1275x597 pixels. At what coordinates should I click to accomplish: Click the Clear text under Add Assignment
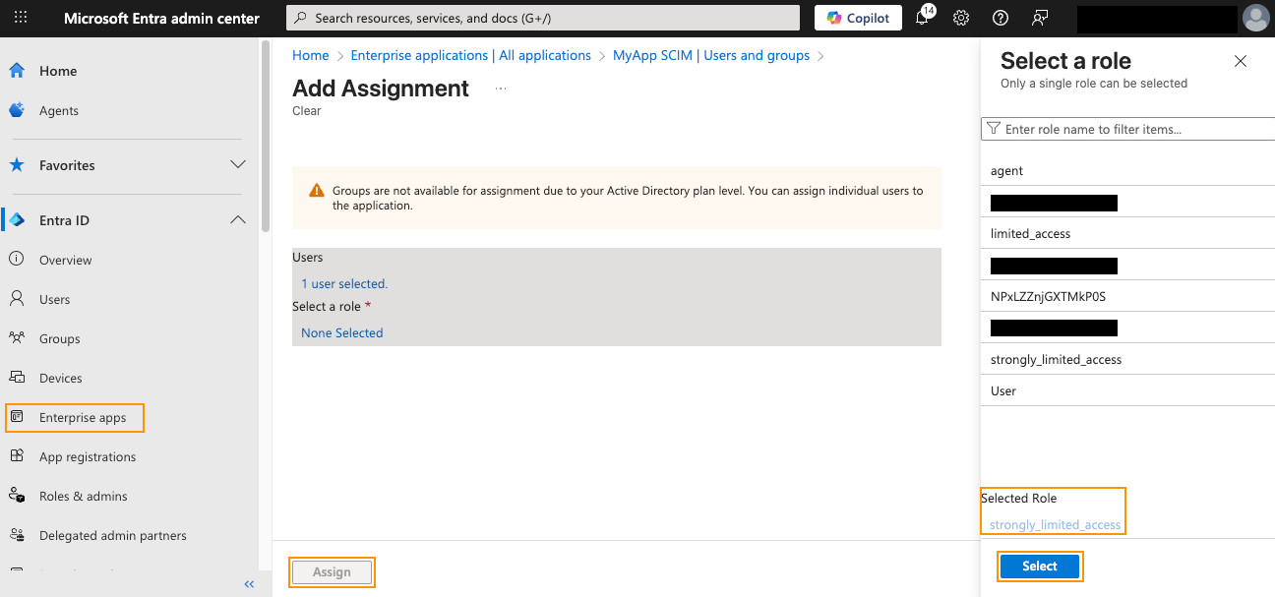(x=307, y=111)
